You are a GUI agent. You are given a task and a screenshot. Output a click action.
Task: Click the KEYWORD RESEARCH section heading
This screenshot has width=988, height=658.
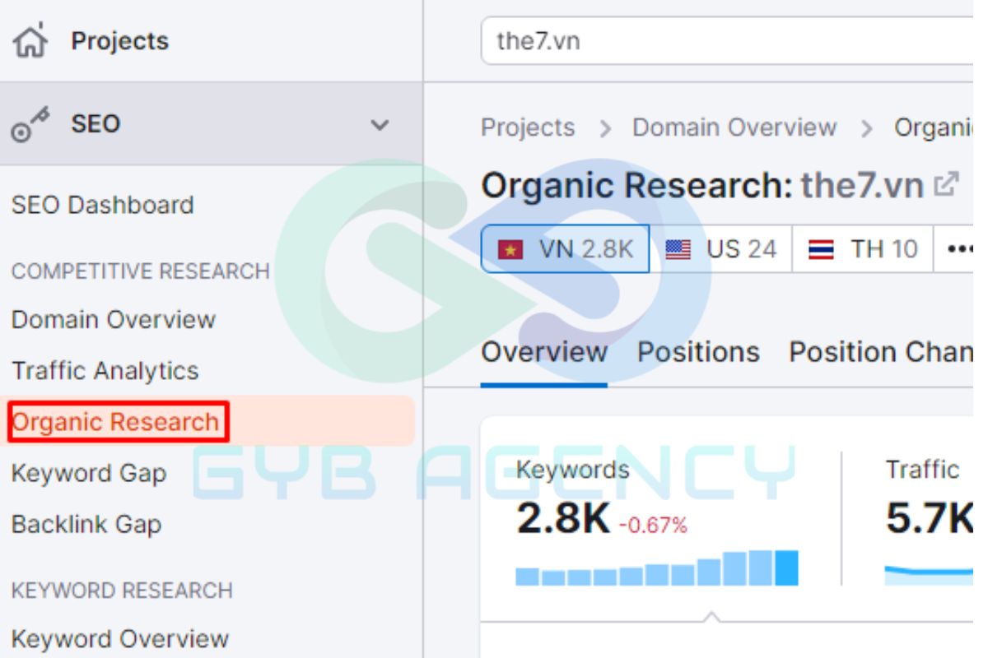(122, 591)
